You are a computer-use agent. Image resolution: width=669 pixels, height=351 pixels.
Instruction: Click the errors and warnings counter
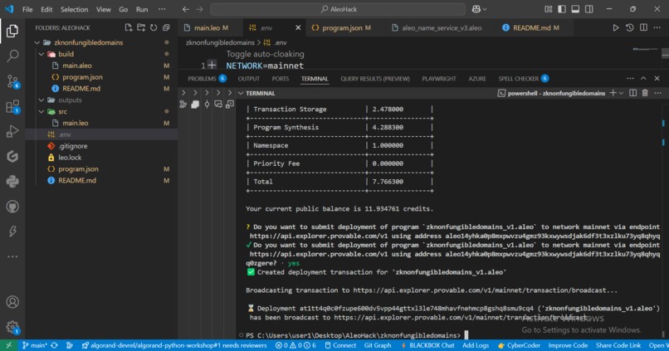pos(295,345)
